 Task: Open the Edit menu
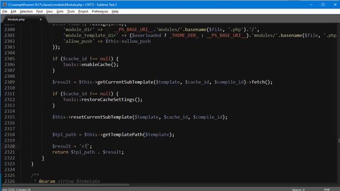tap(13, 12)
